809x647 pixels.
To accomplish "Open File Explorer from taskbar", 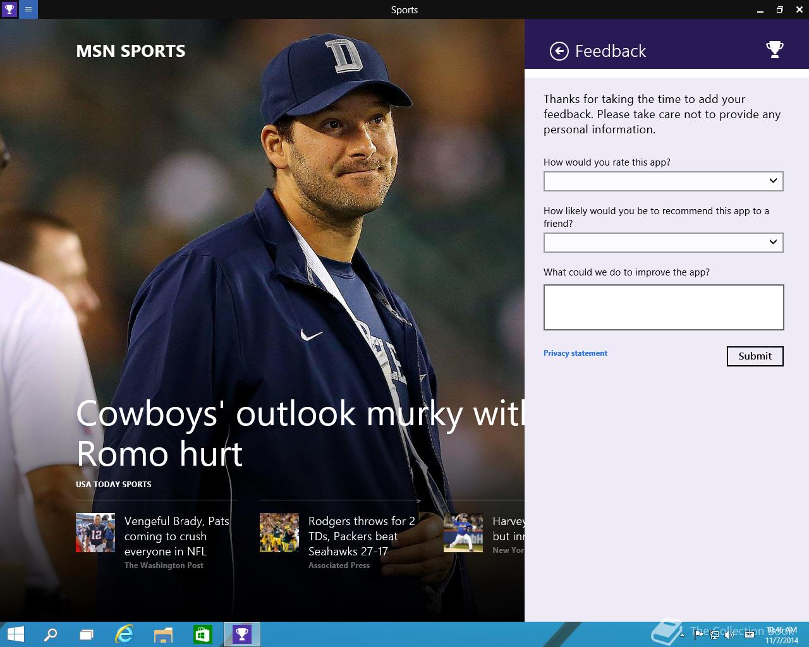I will 163,634.
